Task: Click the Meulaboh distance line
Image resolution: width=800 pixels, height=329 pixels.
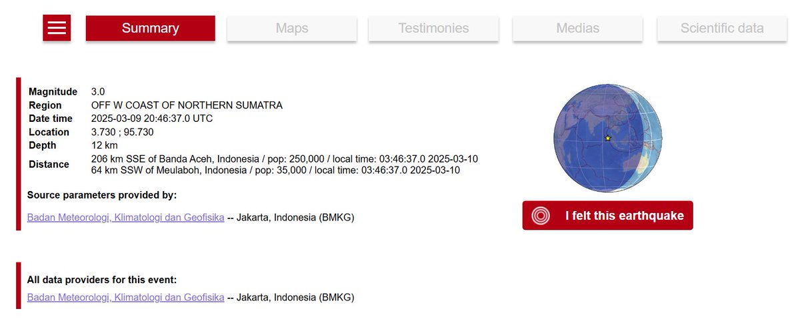Action: click(275, 170)
